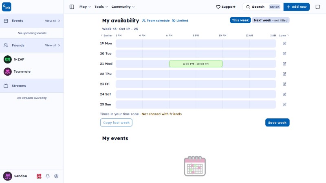Screen dimensions: 326x183
Task: Click the Search field
Action: coord(263,7)
